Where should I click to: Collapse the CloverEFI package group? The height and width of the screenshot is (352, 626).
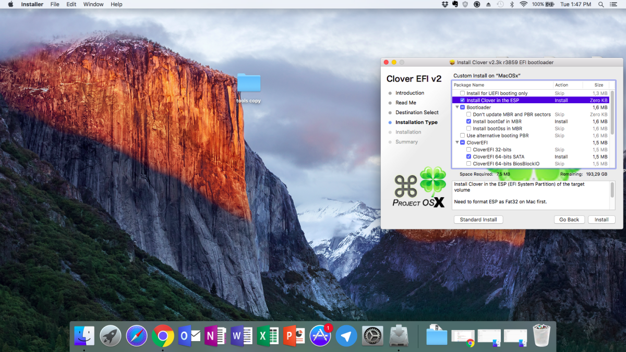click(x=457, y=142)
